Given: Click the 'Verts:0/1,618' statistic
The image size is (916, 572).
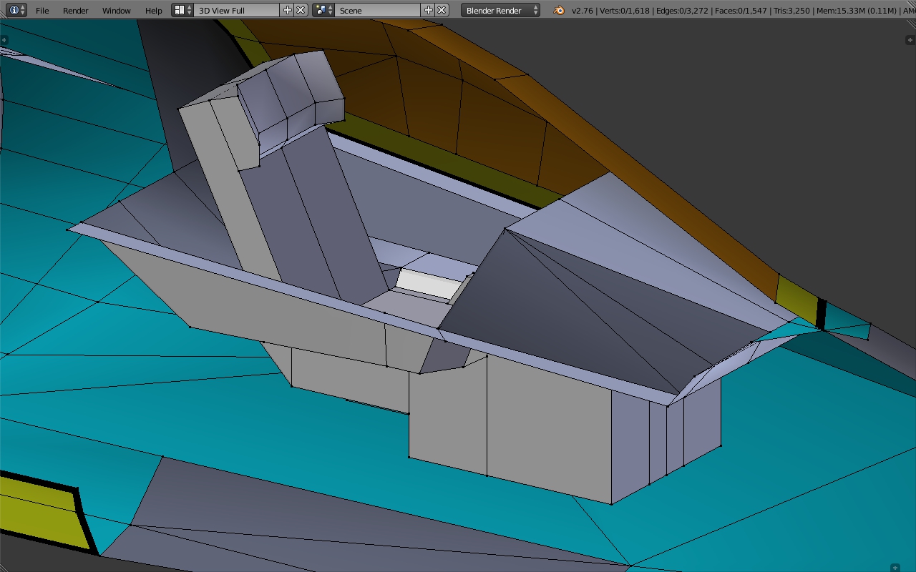Looking at the screenshot, I should pyautogui.click(x=625, y=11).
